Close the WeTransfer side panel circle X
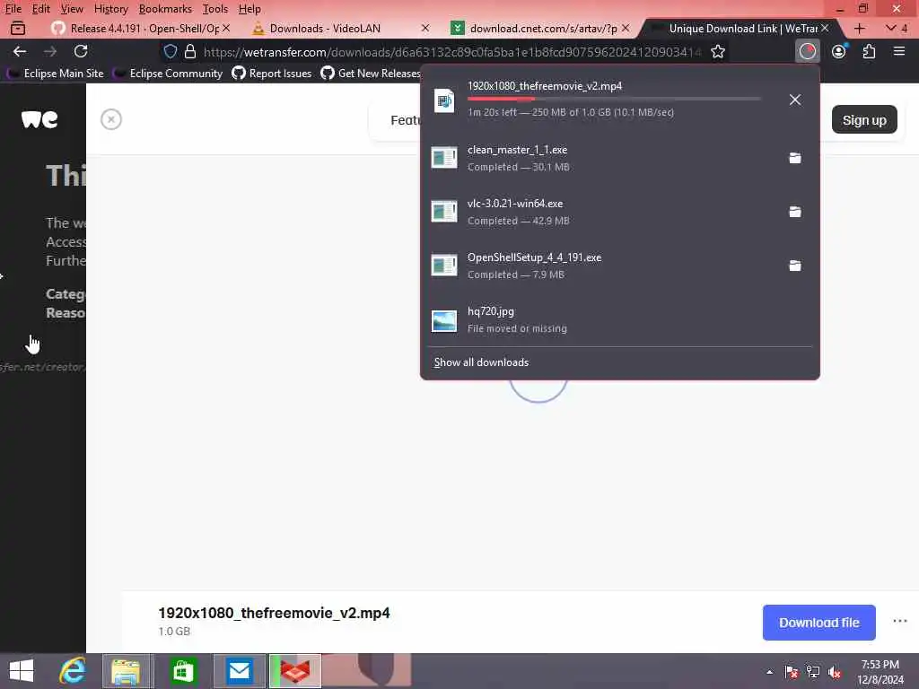Viewport: 919px width, 689px height. click(x=110, y=119)
